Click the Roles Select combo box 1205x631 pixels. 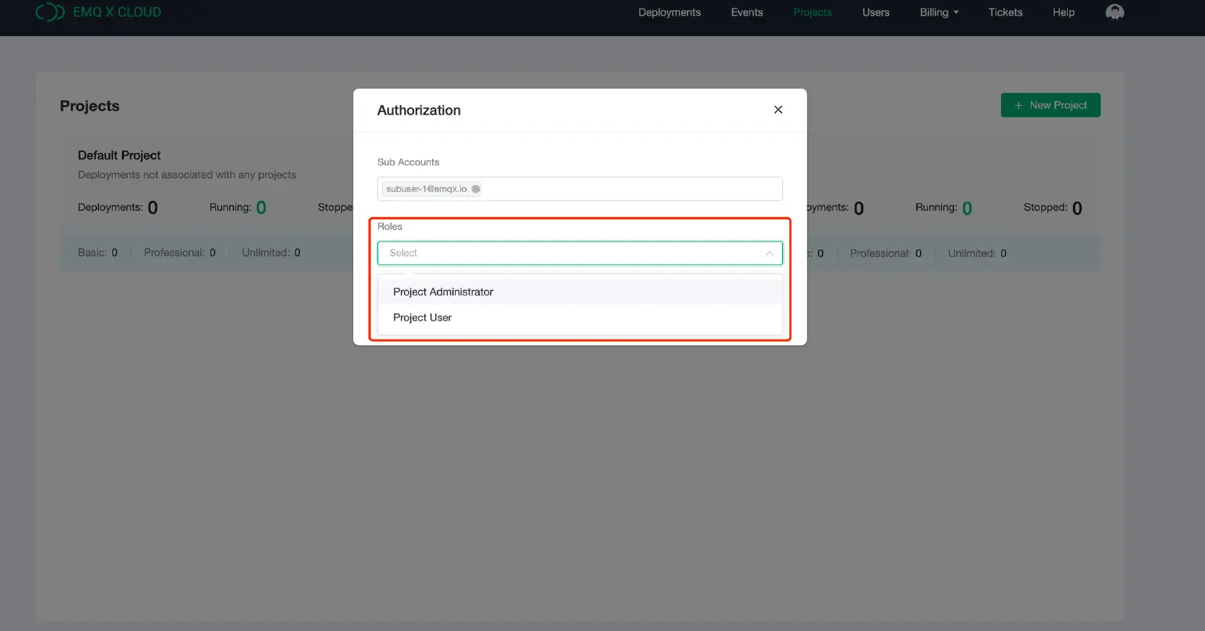coord(573,253)
